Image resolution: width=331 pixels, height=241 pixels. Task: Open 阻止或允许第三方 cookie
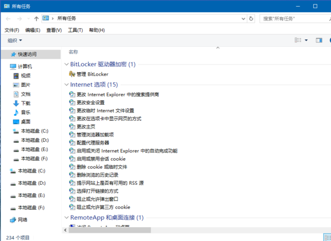tap(104, 207)
